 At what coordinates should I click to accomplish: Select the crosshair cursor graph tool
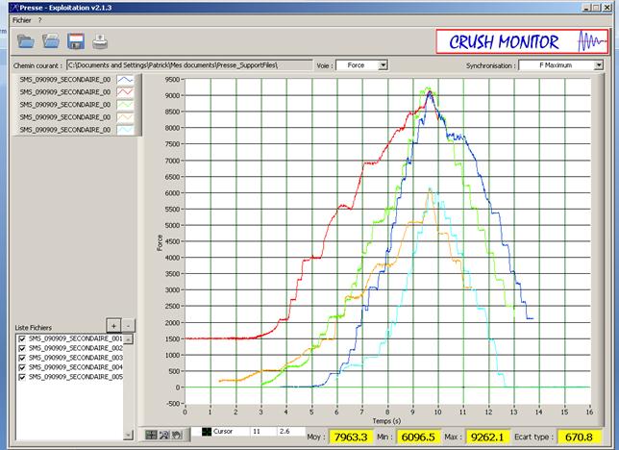tap(151, 435)
